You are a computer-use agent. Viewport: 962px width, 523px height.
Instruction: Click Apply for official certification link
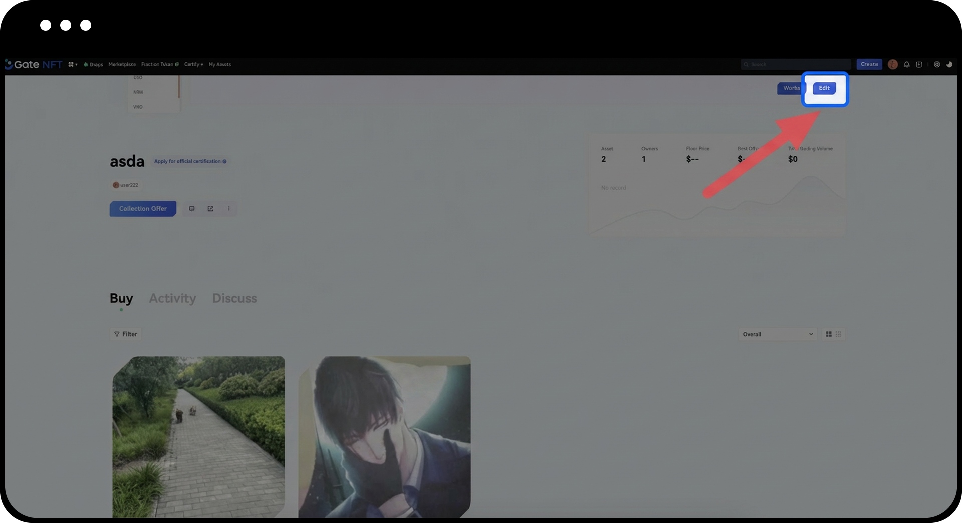[190, 161]
